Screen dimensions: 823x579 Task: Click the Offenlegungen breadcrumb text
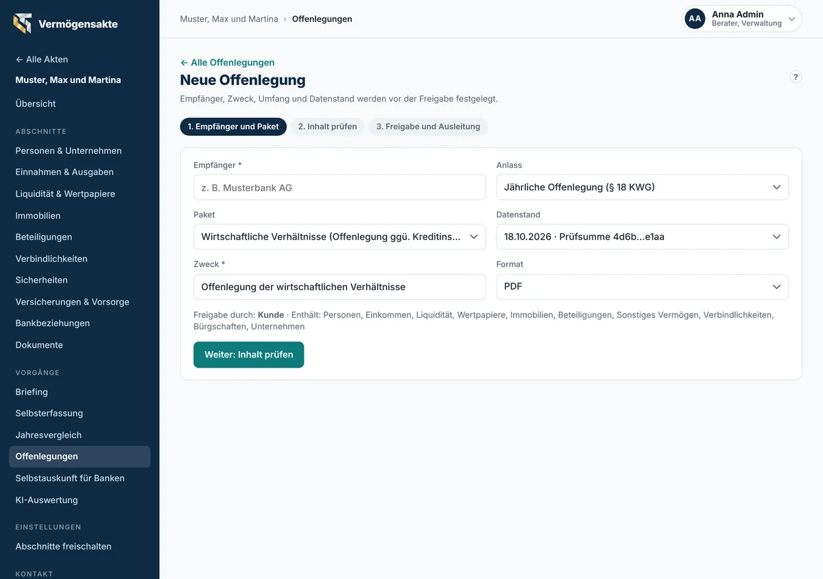pos(322,19)
